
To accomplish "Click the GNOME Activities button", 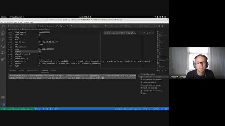I will (4, 17).
